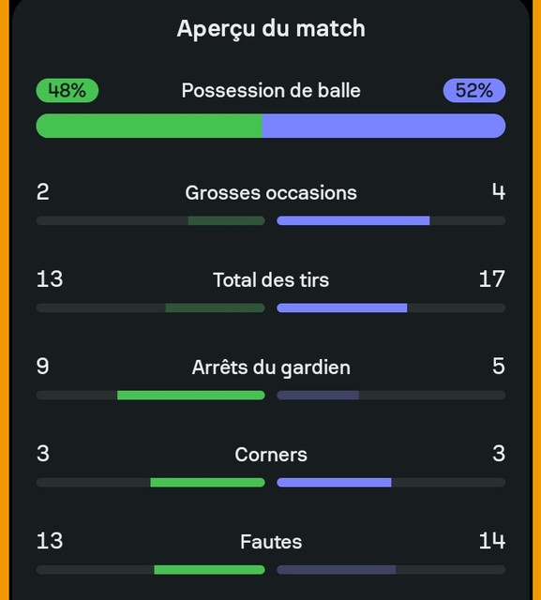Click green segment of possession bar
The width and height of the screenshot is (541, 600).
pos(149,126)
